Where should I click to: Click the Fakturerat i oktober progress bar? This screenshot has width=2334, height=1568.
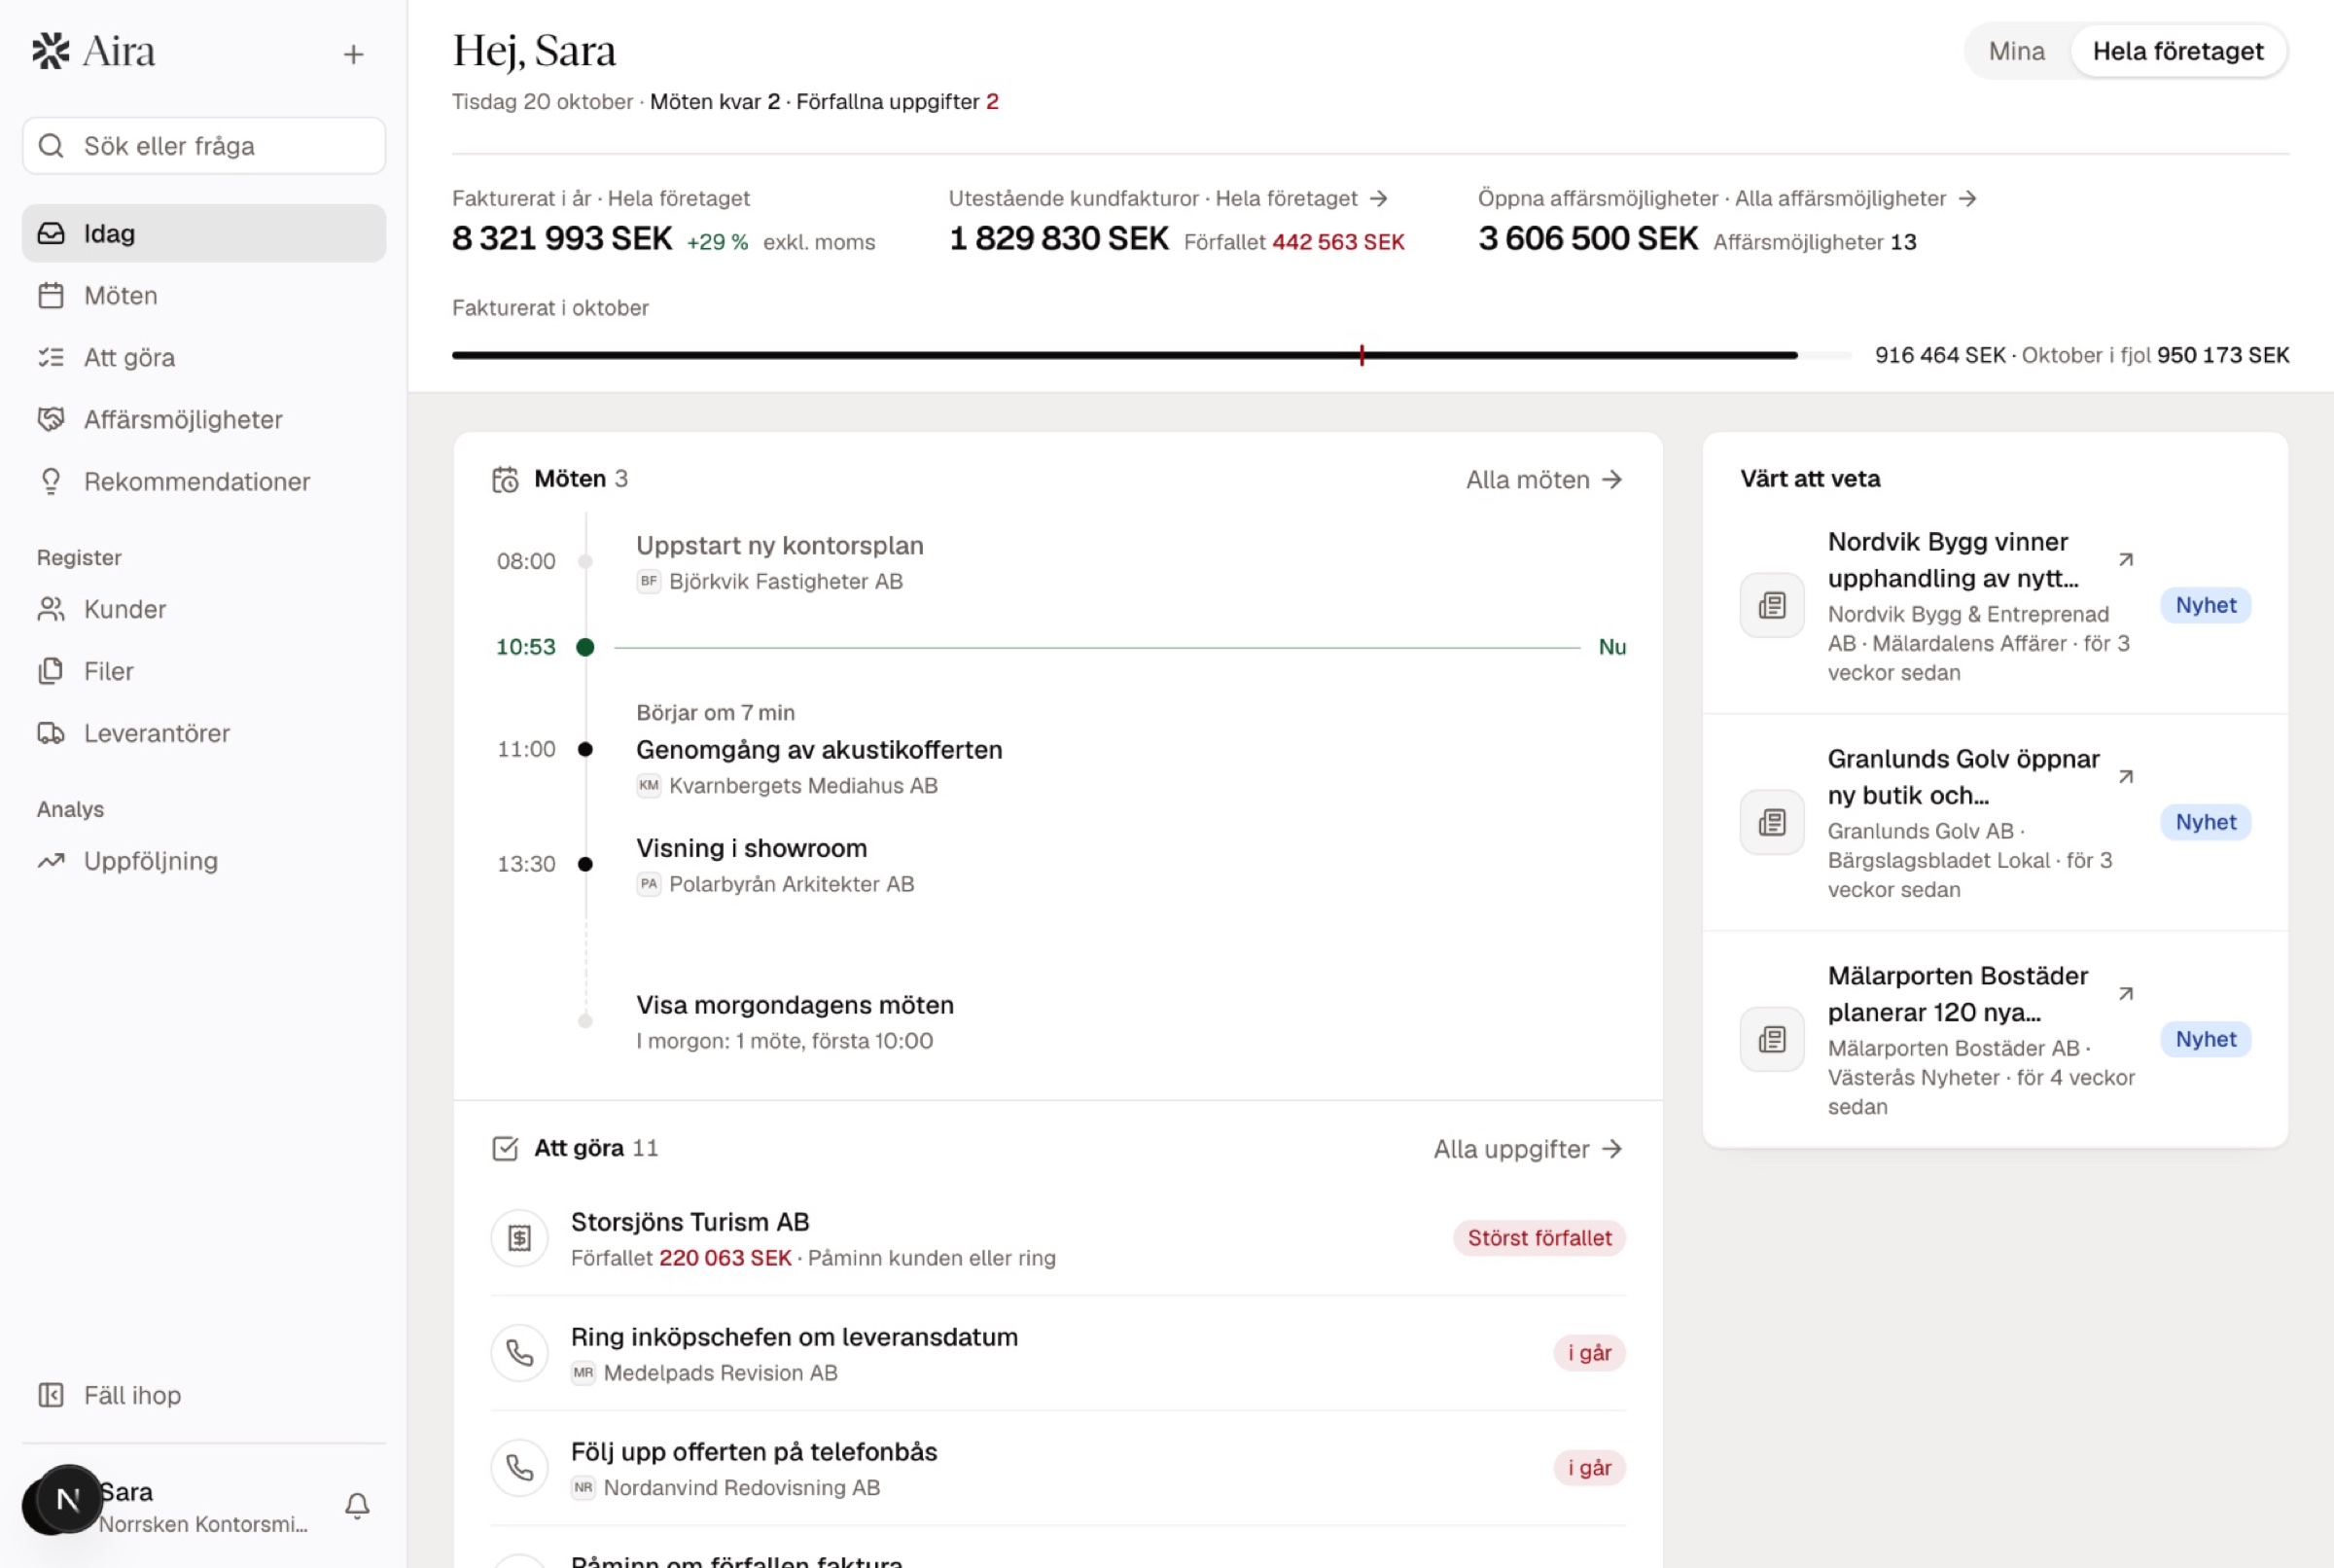[1151, 355]
